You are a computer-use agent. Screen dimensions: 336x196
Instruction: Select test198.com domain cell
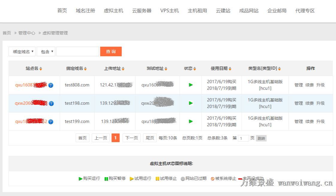77,103
